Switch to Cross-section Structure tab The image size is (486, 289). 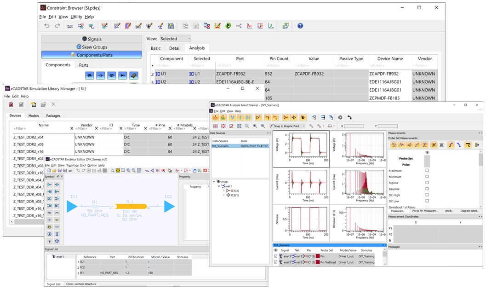point(81,284)
